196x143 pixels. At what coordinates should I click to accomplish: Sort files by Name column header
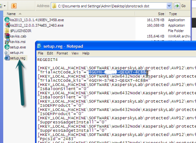pyautogui.click(x=69, y=14)
